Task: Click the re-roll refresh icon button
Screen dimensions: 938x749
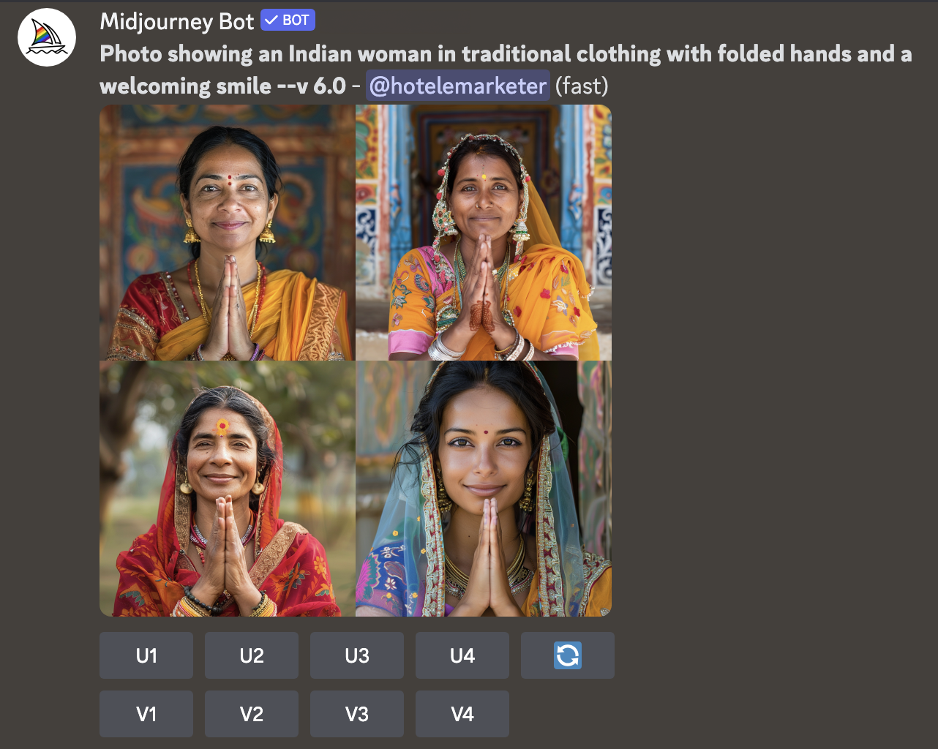Action: coord(568,655)
